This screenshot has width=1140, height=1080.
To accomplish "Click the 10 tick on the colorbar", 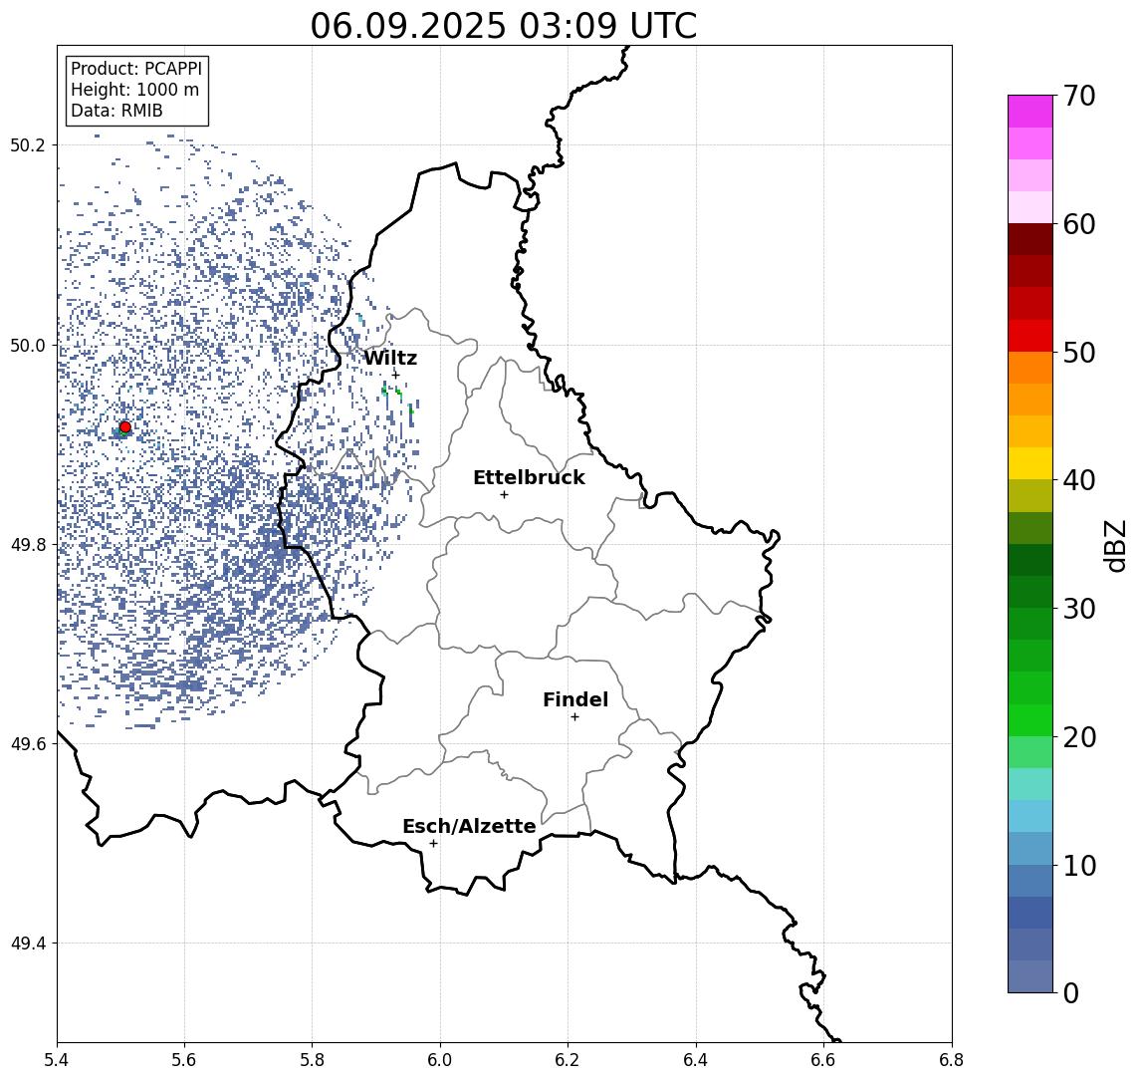I will coord(1079,866).
